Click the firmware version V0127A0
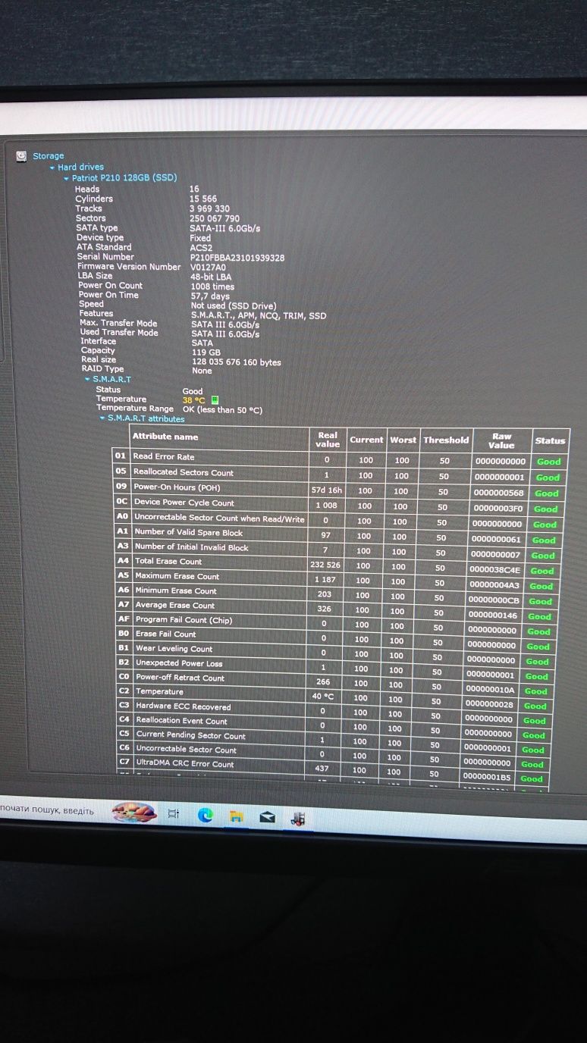 [208, 268]
